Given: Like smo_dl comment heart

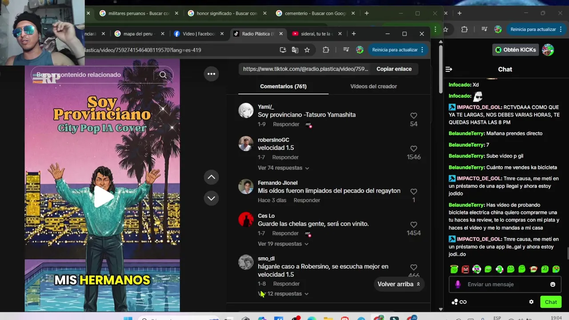Looking at the screenshot, I should 413,267.
